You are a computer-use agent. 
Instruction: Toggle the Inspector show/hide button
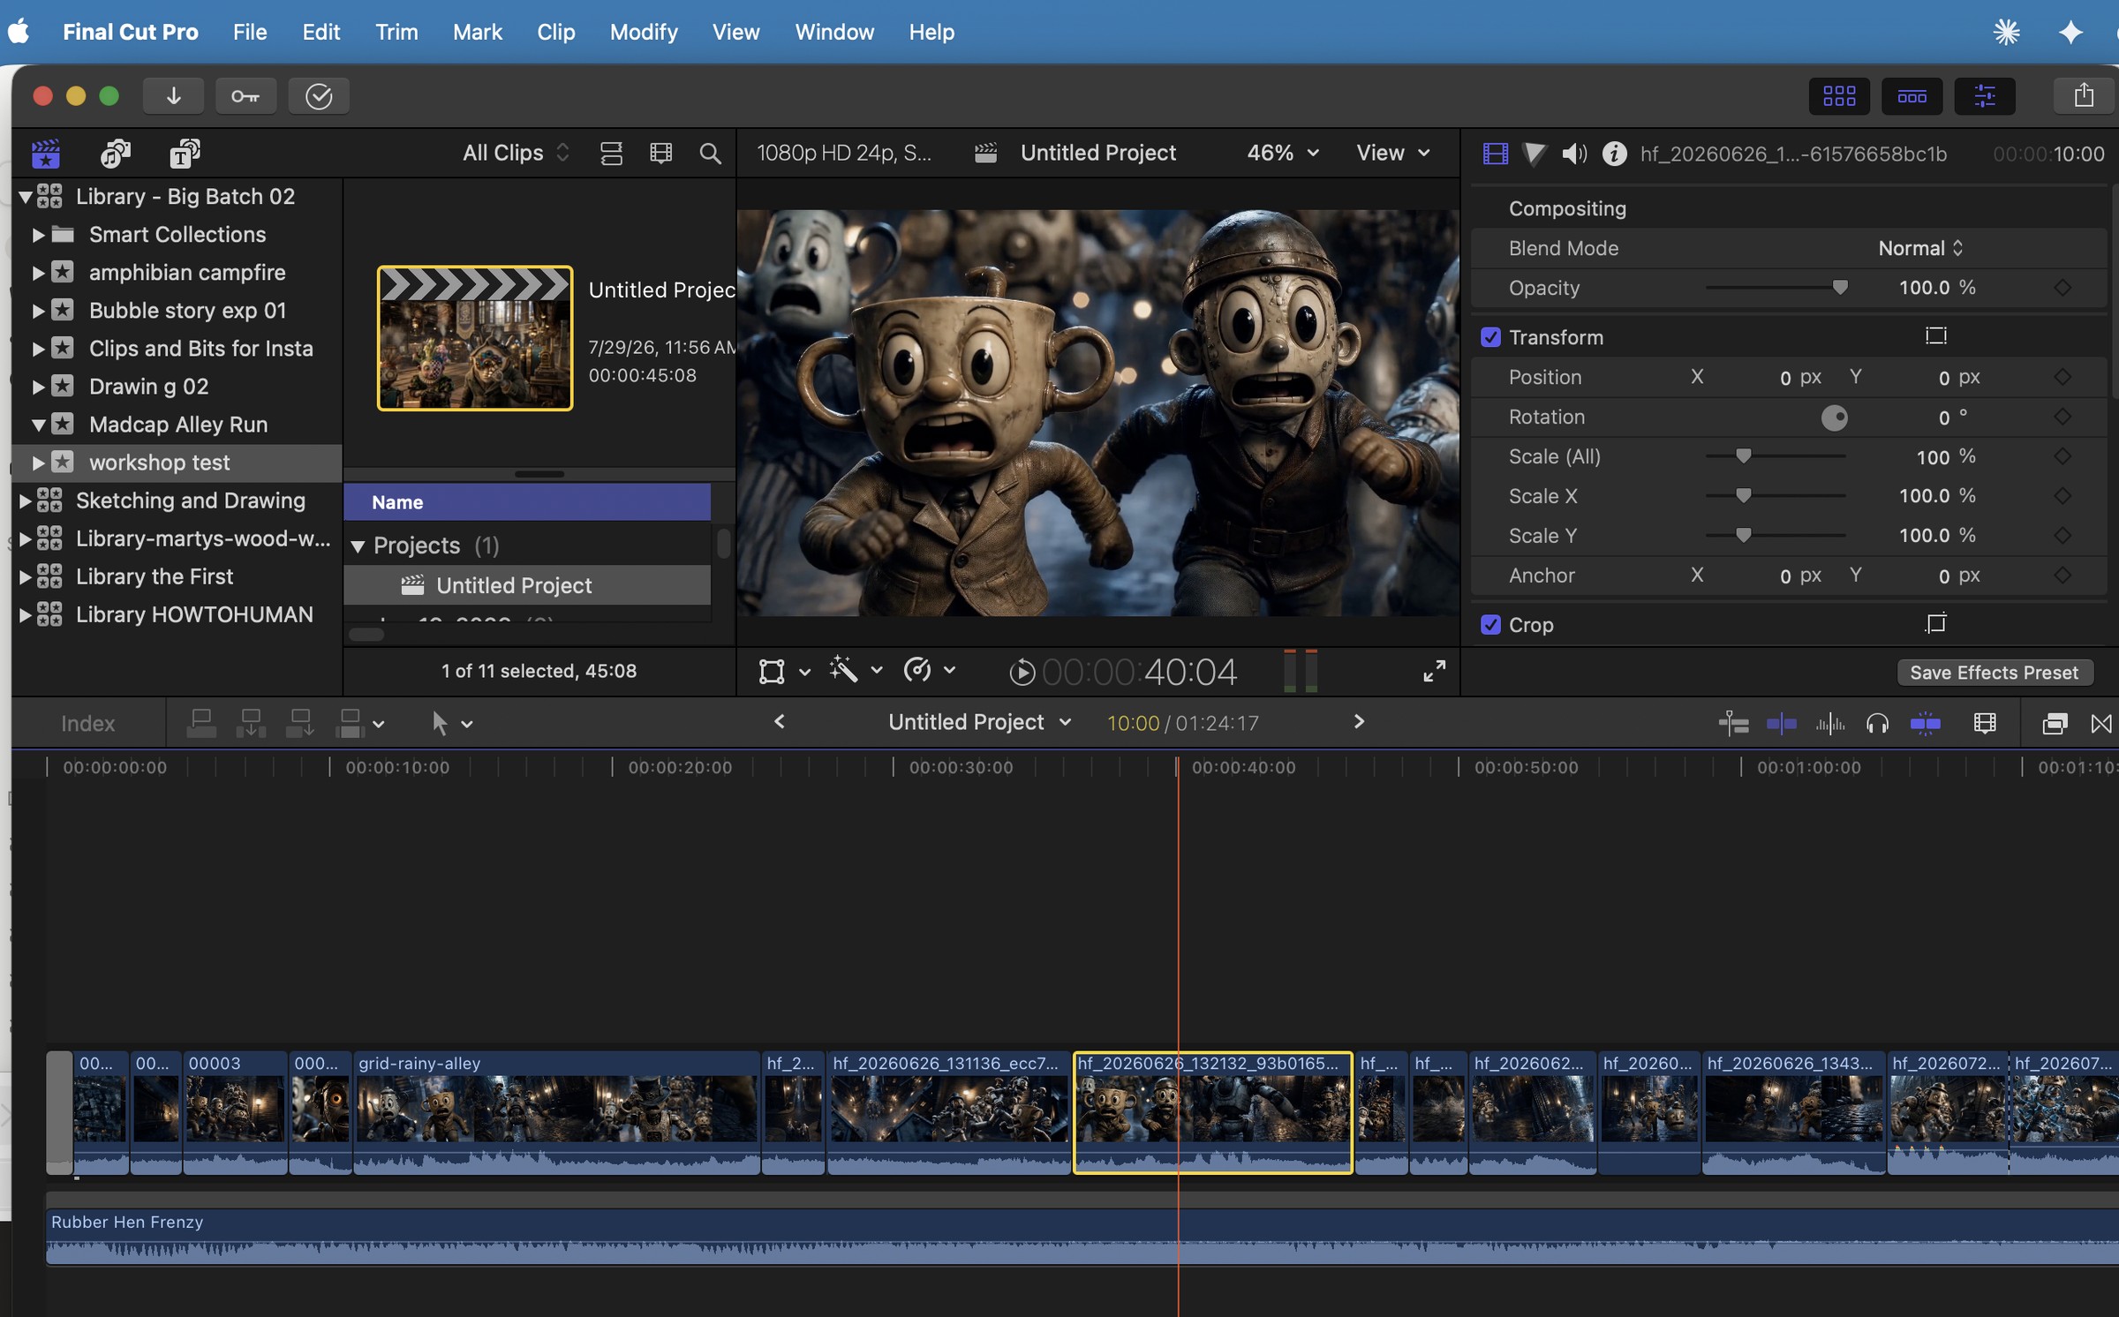(1985, 95)
